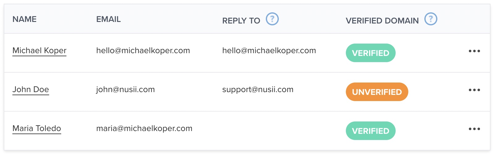Select the Reply To column header text

(x=241, y=21)
